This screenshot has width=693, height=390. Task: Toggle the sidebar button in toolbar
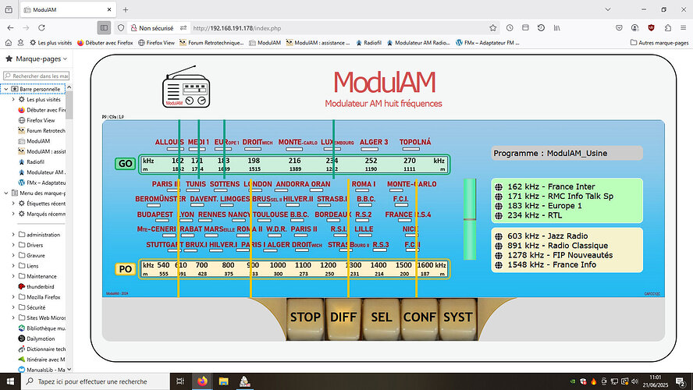tap(104, 28)
